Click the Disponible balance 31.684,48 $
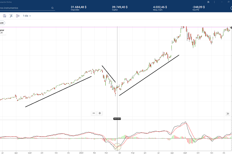 pyautogui.click(x=79, y=7)
